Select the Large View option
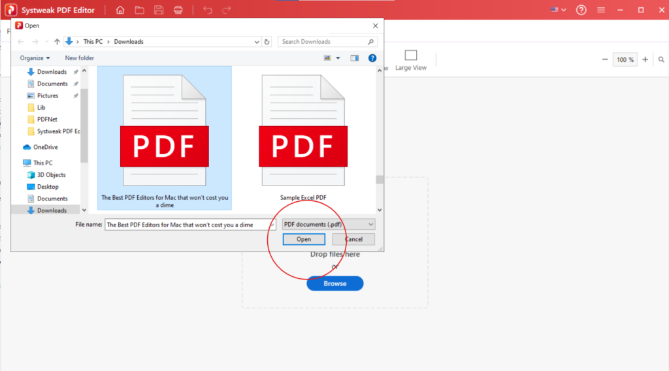 coord(410,60)
